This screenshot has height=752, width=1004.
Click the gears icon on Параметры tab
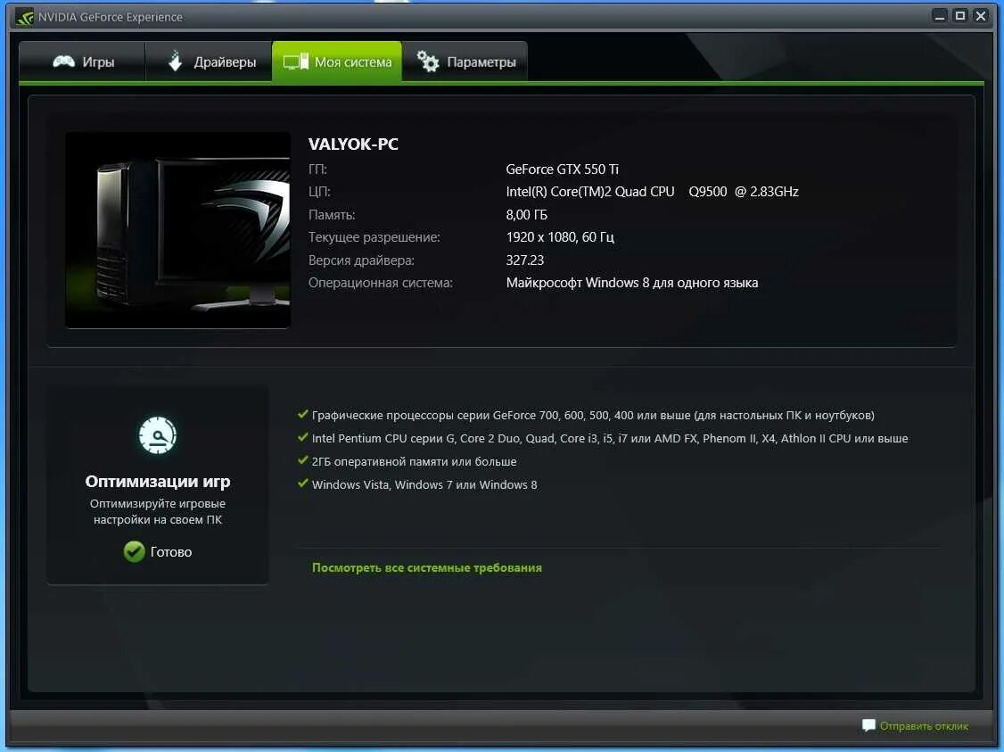[428, 62]
